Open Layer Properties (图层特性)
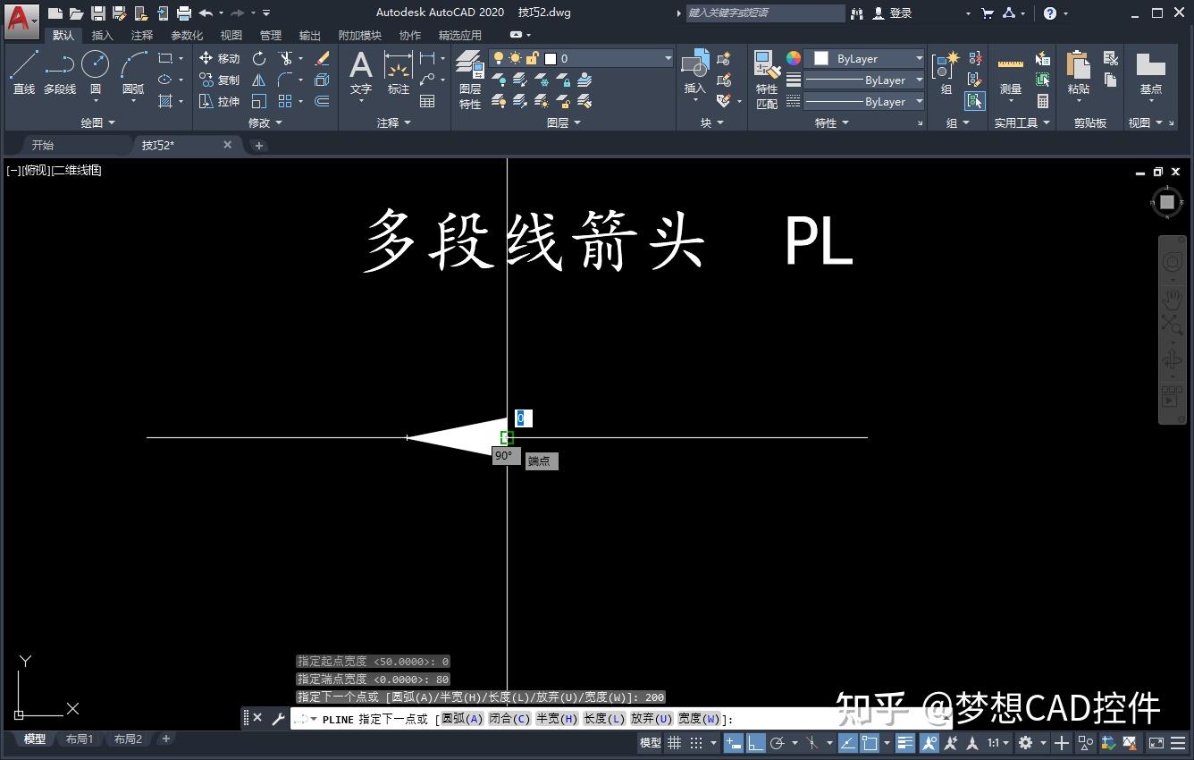Screen dimensions: 1194x760 470,80
